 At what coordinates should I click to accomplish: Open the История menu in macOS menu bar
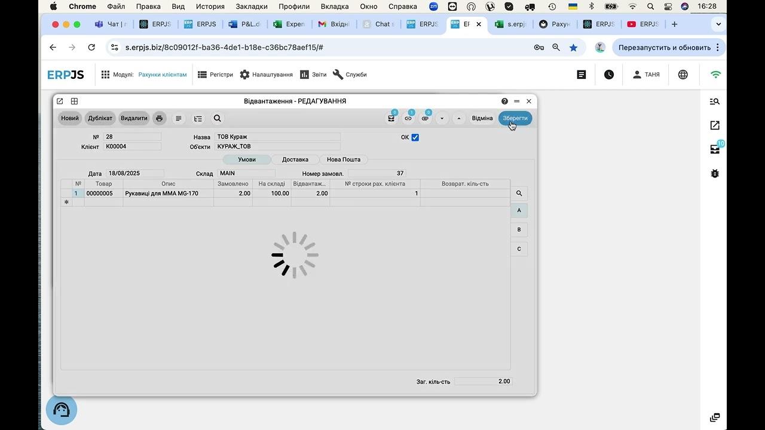tap(210, 7)
